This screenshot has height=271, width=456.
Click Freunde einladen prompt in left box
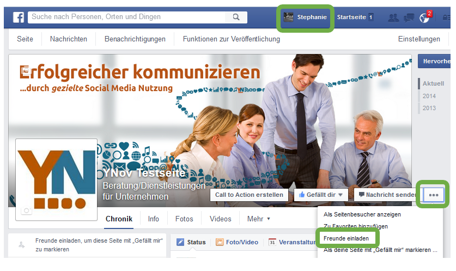(99, 245)
